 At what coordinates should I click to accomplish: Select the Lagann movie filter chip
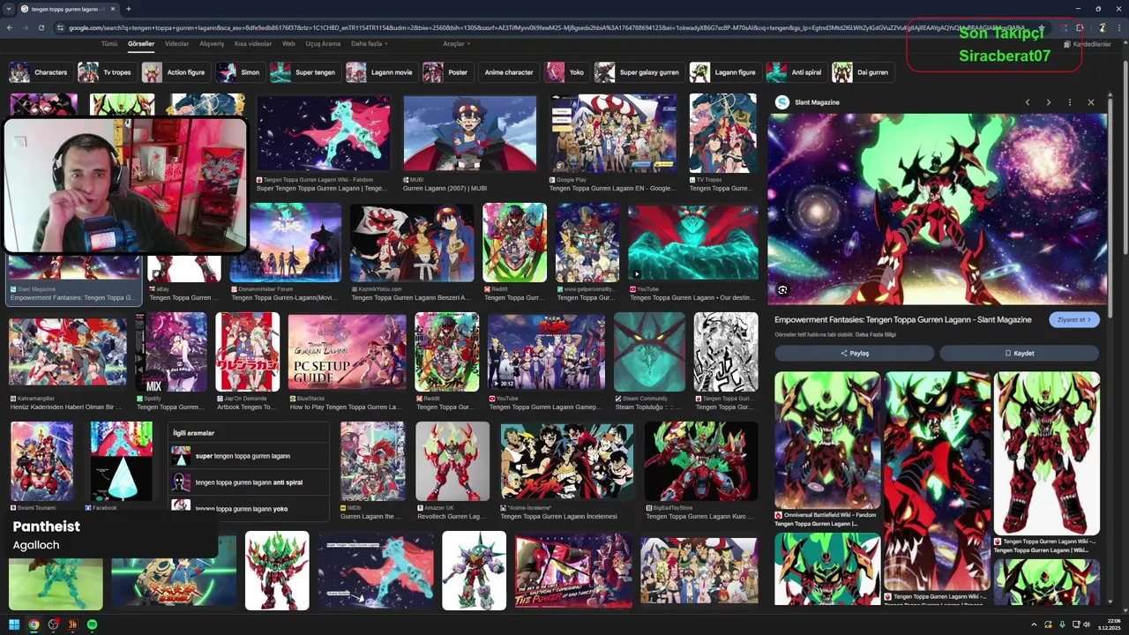(x=381, y=72)
